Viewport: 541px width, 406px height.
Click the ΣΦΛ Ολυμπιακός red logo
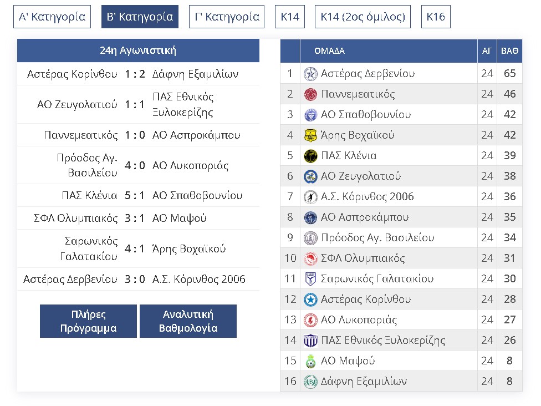tap(310, 258)
